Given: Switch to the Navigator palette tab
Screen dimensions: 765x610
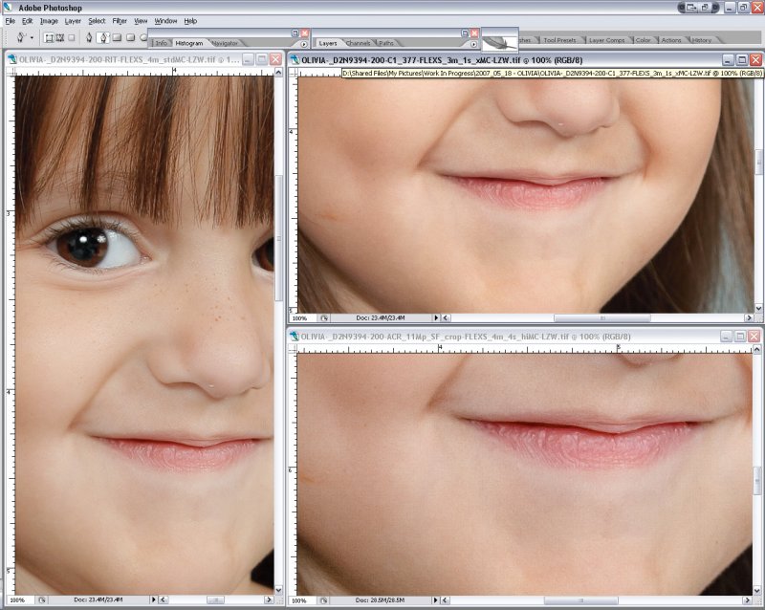Looking at the screenshot, I should 225,43.
